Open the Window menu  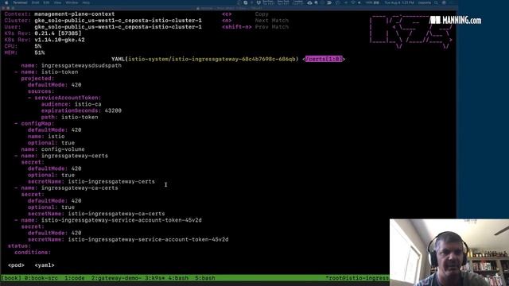pyautogui.click(x=72, y=2)
